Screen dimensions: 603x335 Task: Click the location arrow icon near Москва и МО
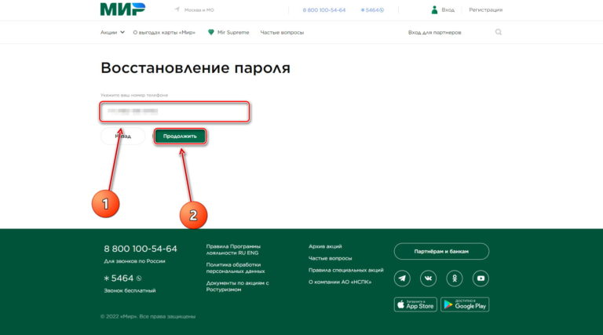pyautogui.click(x=177, y=10)
